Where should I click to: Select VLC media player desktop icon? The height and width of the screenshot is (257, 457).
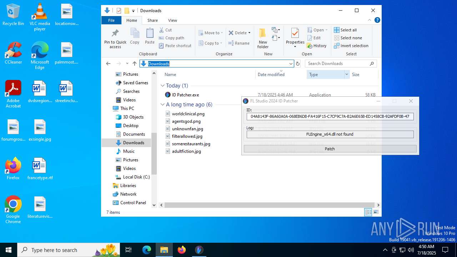40,17
